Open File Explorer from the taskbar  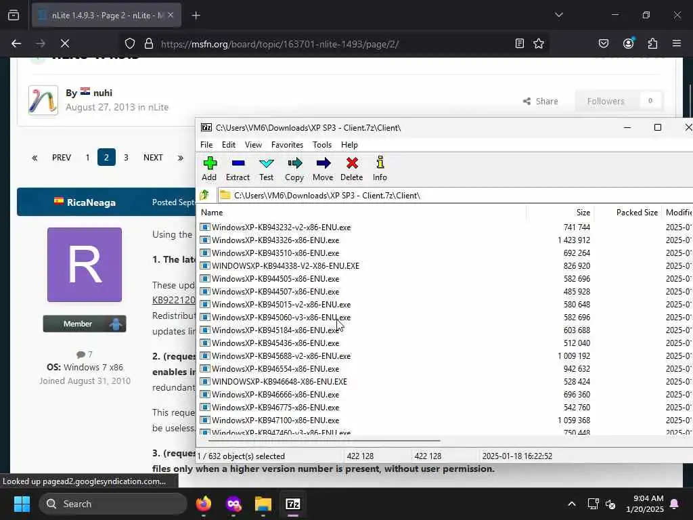263,504
